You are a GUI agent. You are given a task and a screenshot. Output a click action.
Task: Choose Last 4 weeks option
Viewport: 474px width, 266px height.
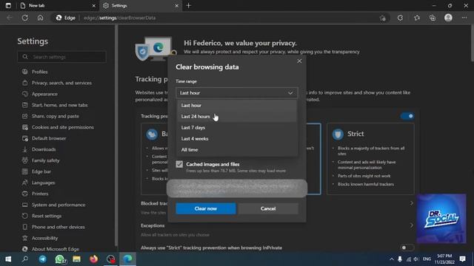tap(237, 139)
